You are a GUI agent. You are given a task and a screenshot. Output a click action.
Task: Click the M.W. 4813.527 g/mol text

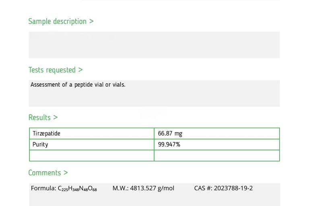[x=143, y=188]
